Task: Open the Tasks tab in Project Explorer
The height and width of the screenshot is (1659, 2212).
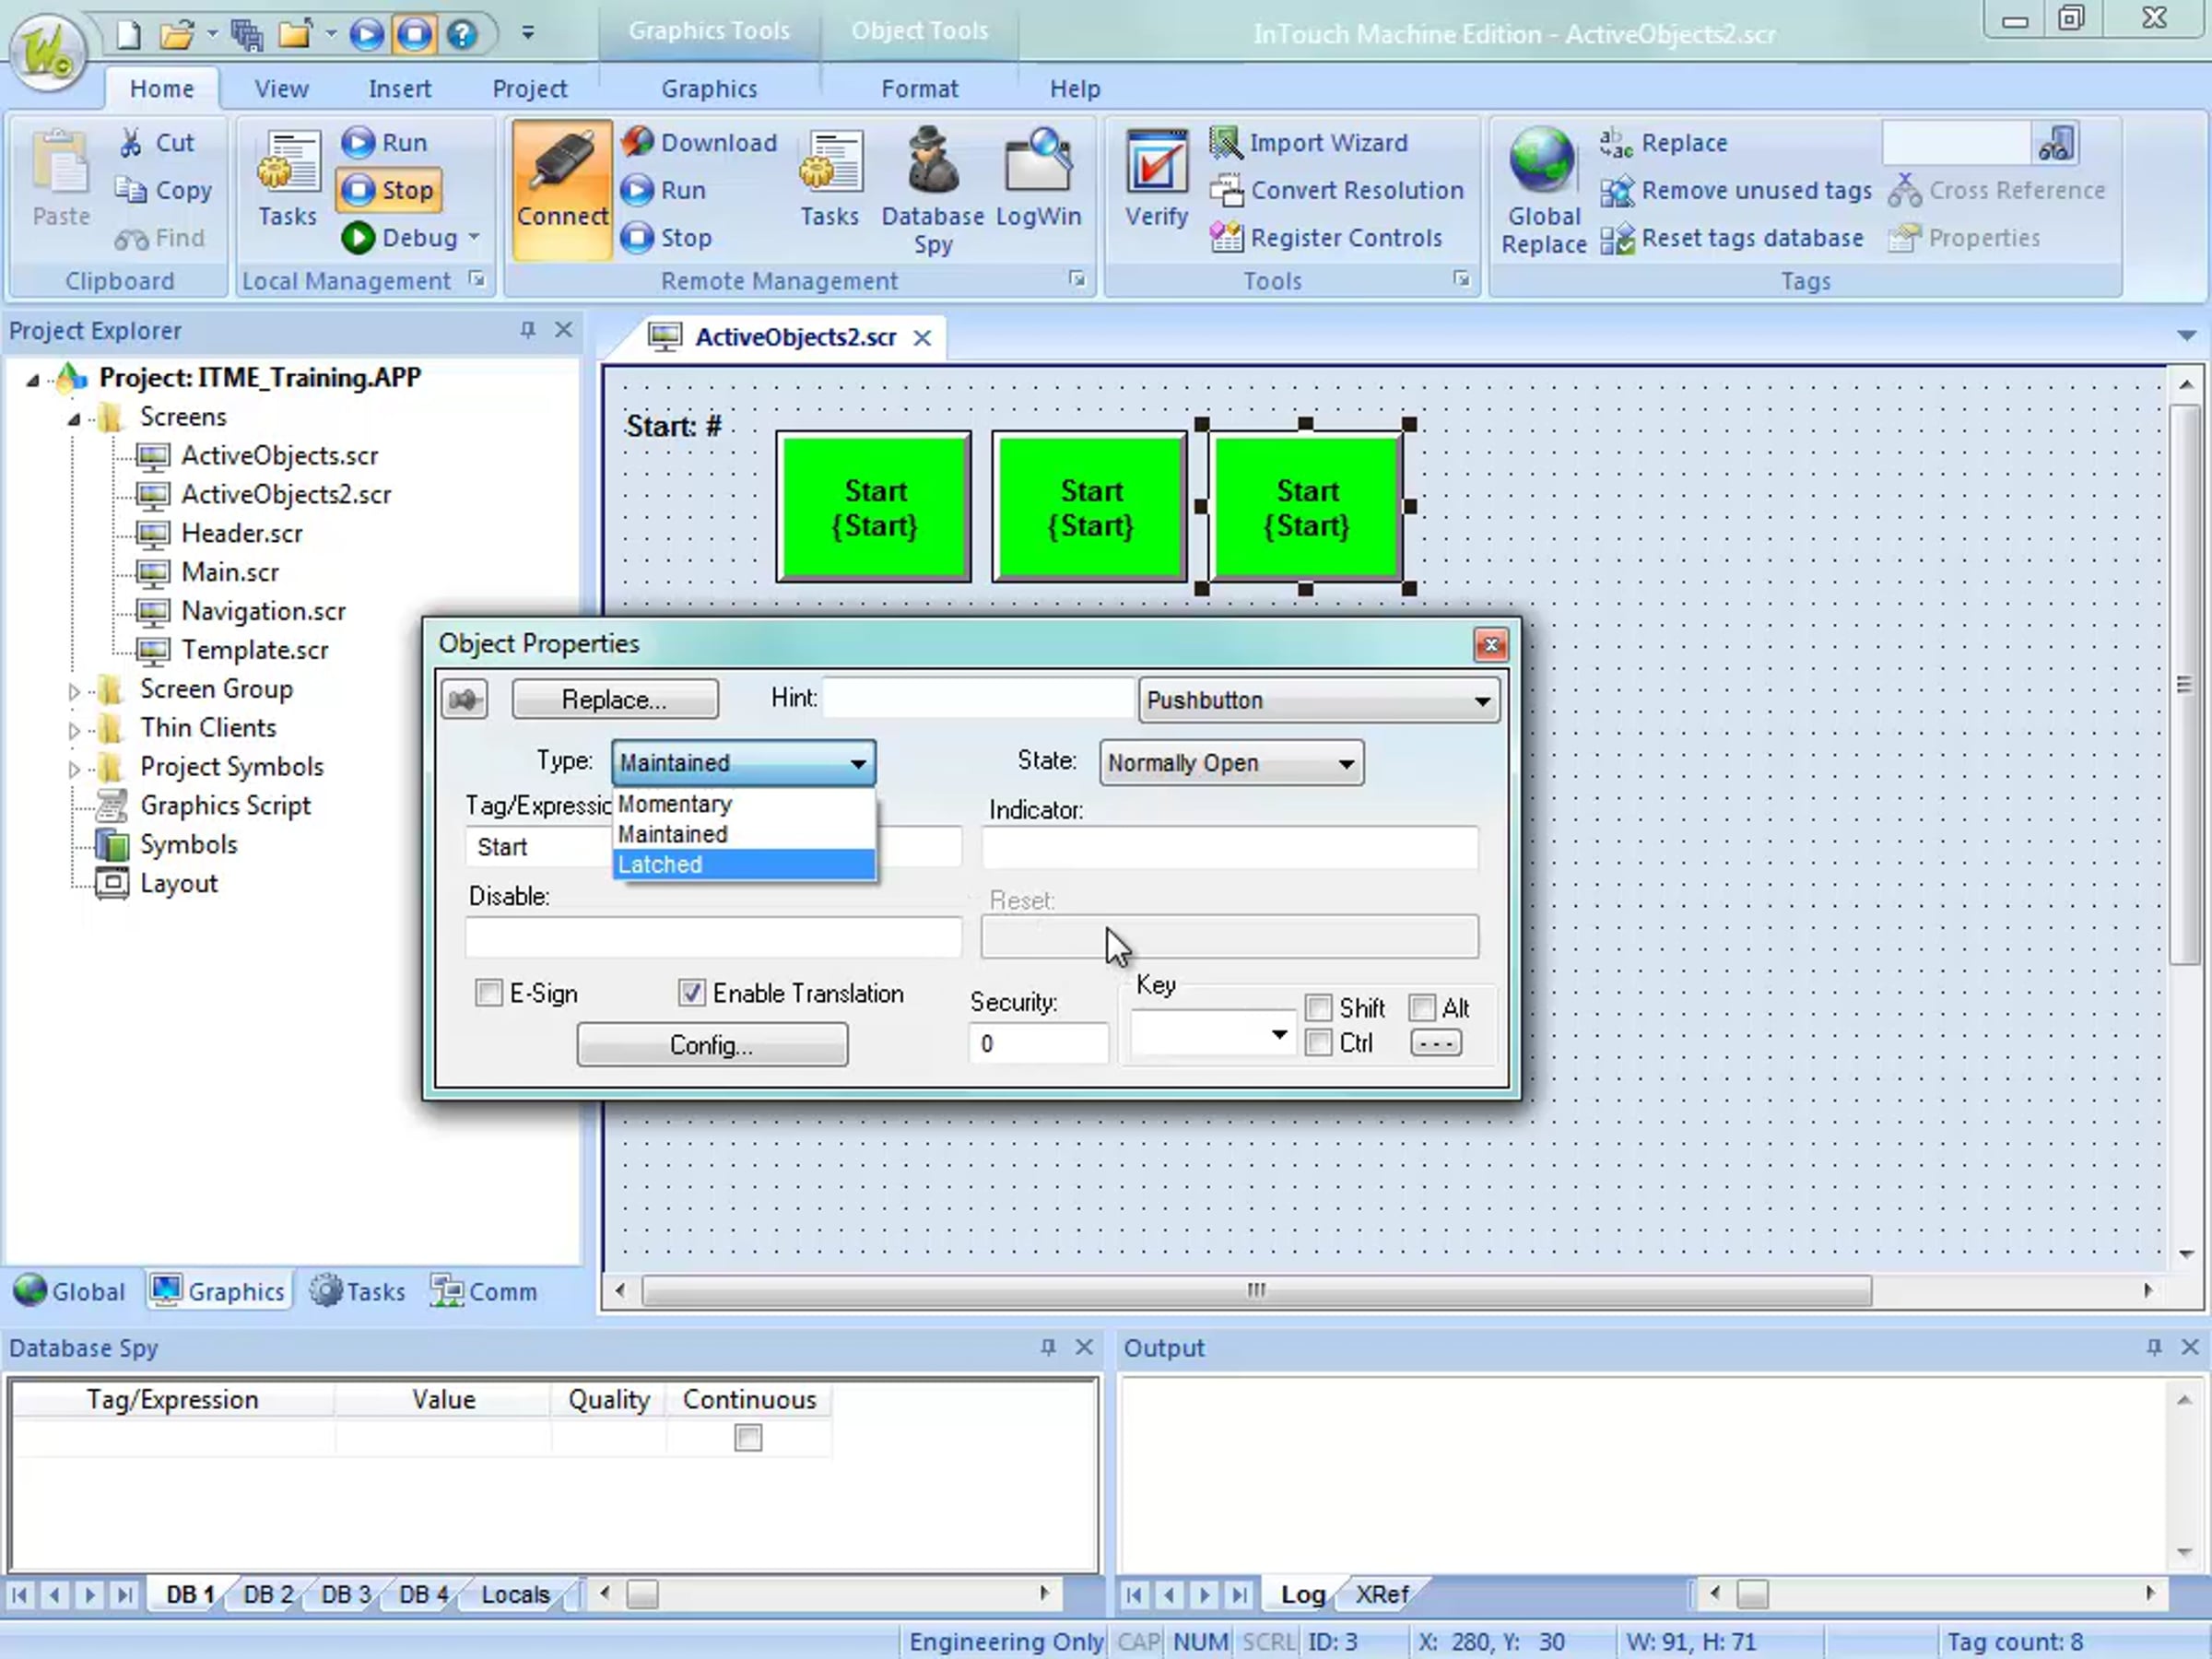Action: [358, 1291]
